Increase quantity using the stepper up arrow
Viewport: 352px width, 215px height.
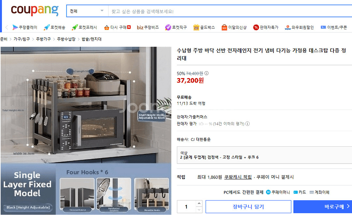pos(199,204)
